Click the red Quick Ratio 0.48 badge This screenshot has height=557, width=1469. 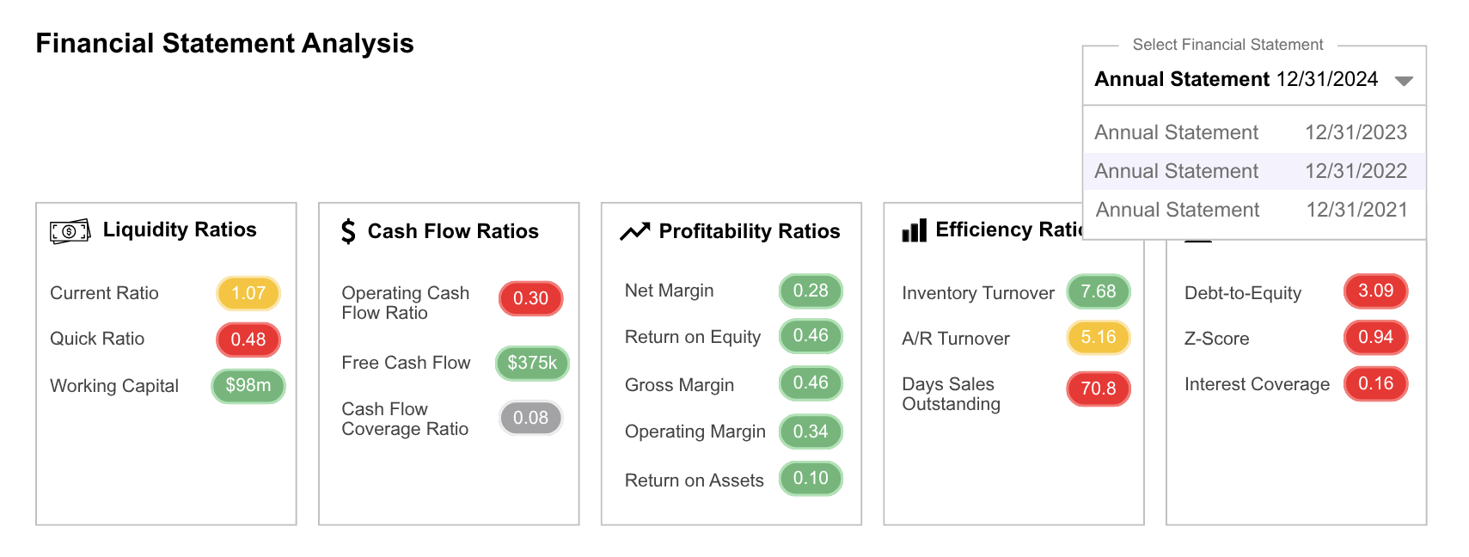[248, 340]
